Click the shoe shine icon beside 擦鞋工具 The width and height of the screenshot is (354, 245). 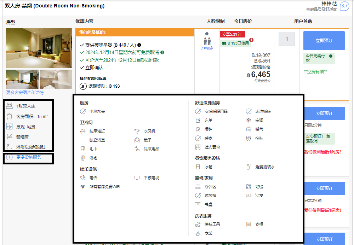pyautogui.click(x=198, y=224)
